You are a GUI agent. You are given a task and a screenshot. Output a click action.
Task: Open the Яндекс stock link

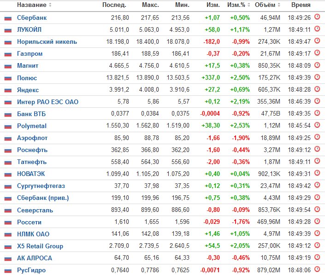pyautogui.click(x=28, y=90)
